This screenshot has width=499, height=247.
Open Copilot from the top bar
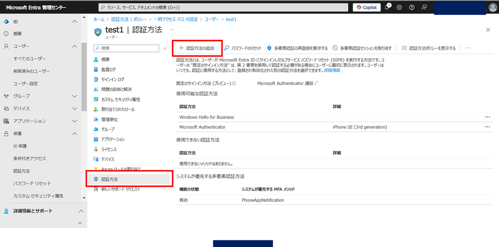pyautogui.click(x=366, y=7)
